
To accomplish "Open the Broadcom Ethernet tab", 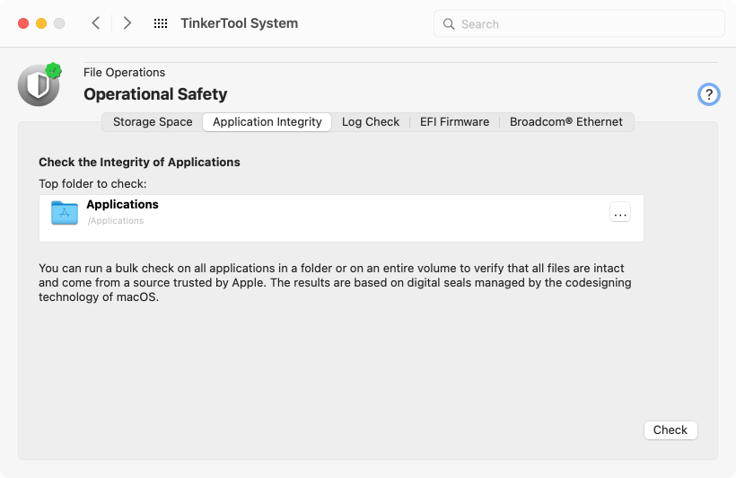I will (x=566, y=121).
